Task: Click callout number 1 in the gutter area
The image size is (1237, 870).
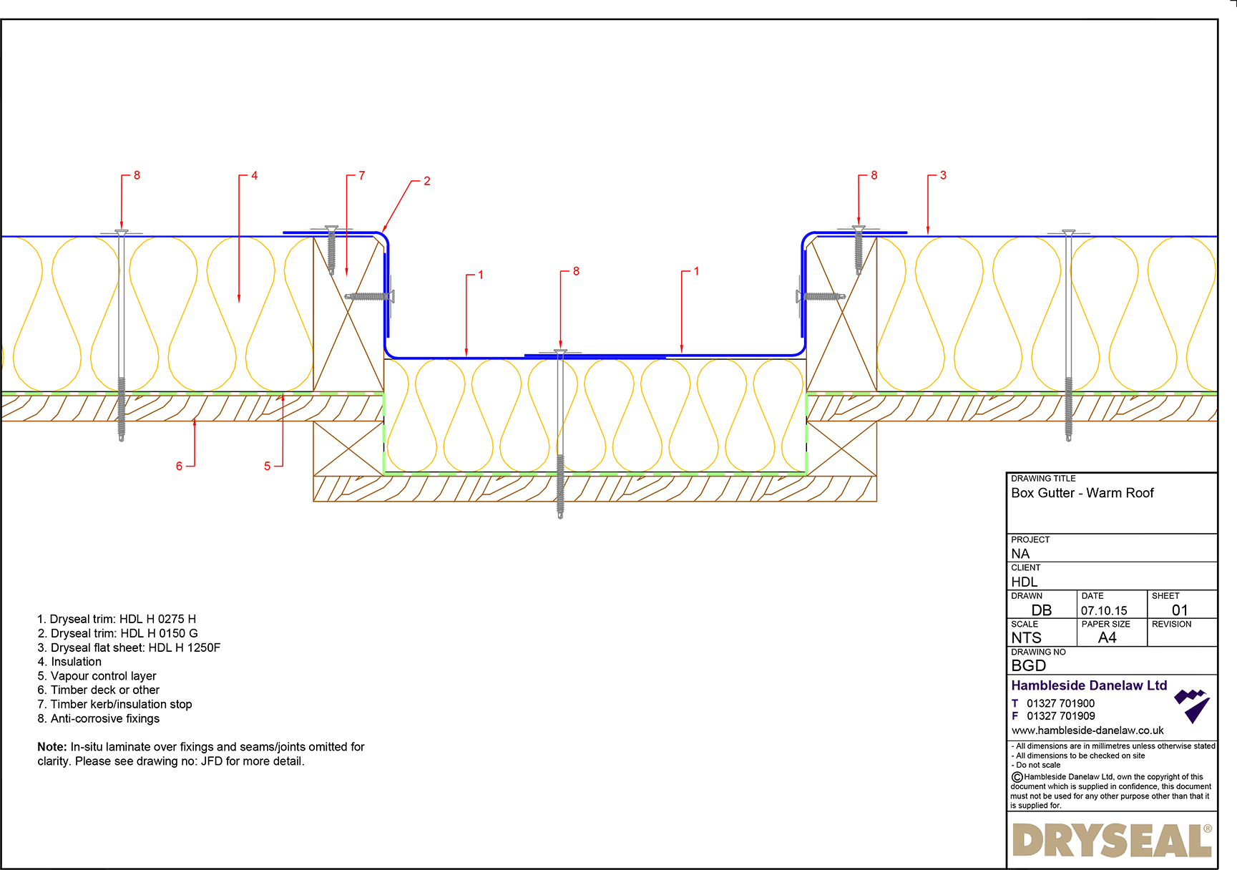Action: [482, 275]
